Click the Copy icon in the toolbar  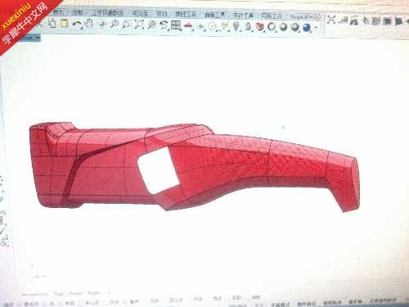click(x=52, y=23)
